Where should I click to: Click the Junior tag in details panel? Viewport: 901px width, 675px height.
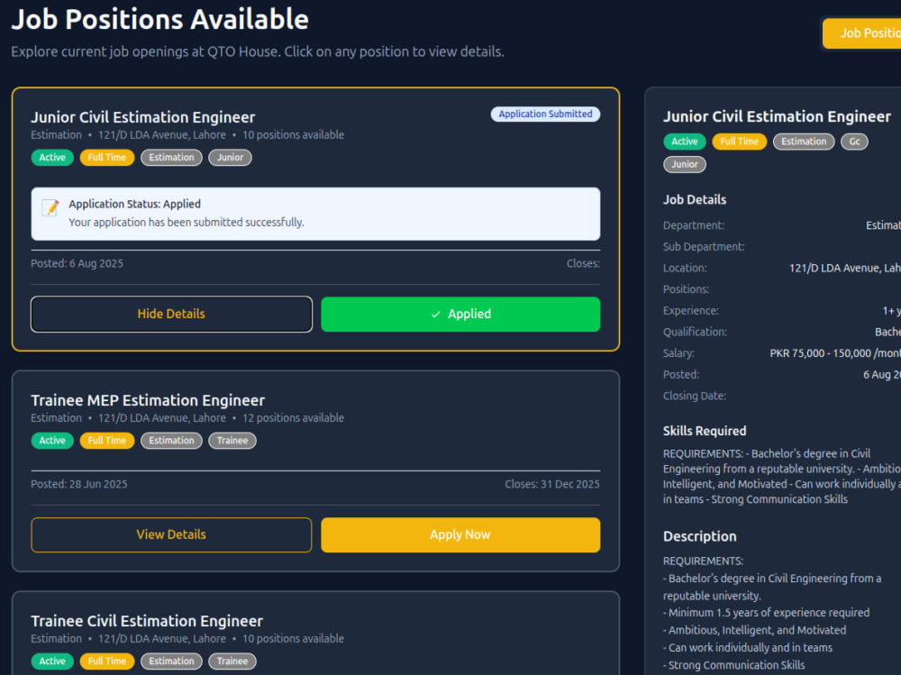pos(685,164)
